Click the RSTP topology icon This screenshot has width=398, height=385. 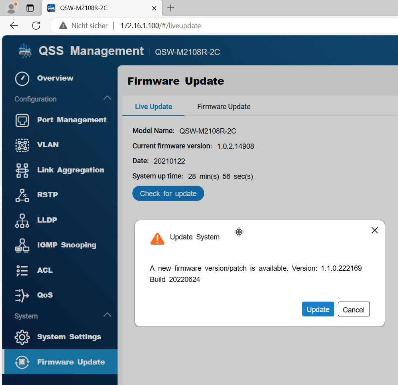click(22, 195)
